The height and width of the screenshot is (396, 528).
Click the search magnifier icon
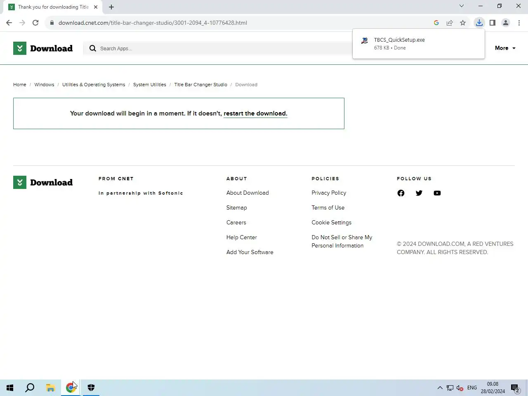tap(93, 48)
